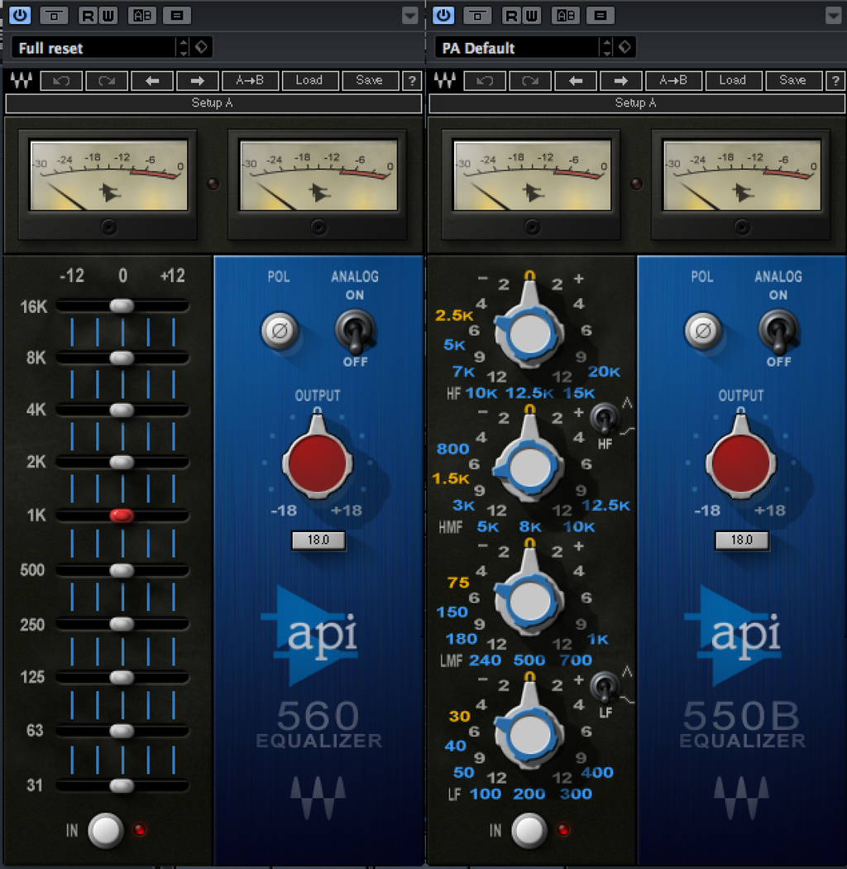Click Load button on 550B toolbar
Screen dimensions: 847x869
[x=734, y=81]
